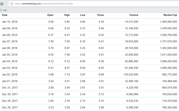
Task: Click market cap 719,370,000
Action: click(169, 101)
